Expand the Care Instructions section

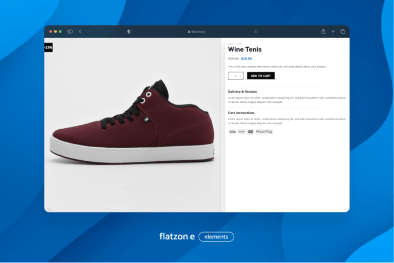click(x=241, y=112)
